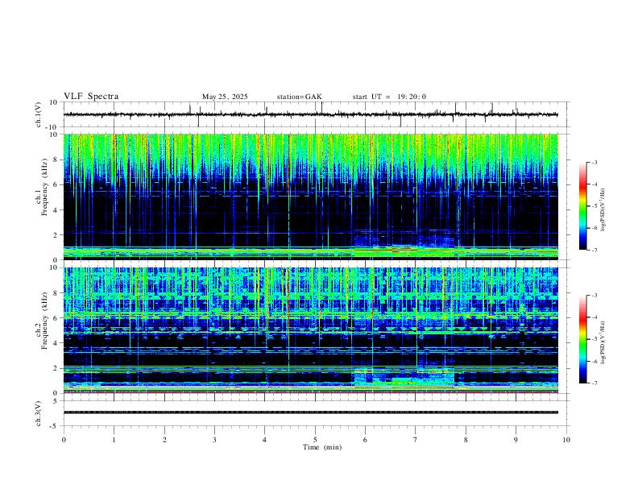
Task: Click the "-3" tick on lower colorbar
Action: point(594,296)
